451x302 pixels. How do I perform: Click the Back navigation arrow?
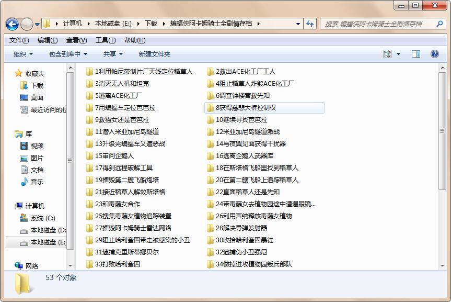tap(12, 24)
